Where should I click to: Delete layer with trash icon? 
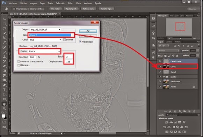[x=194, y=111]
